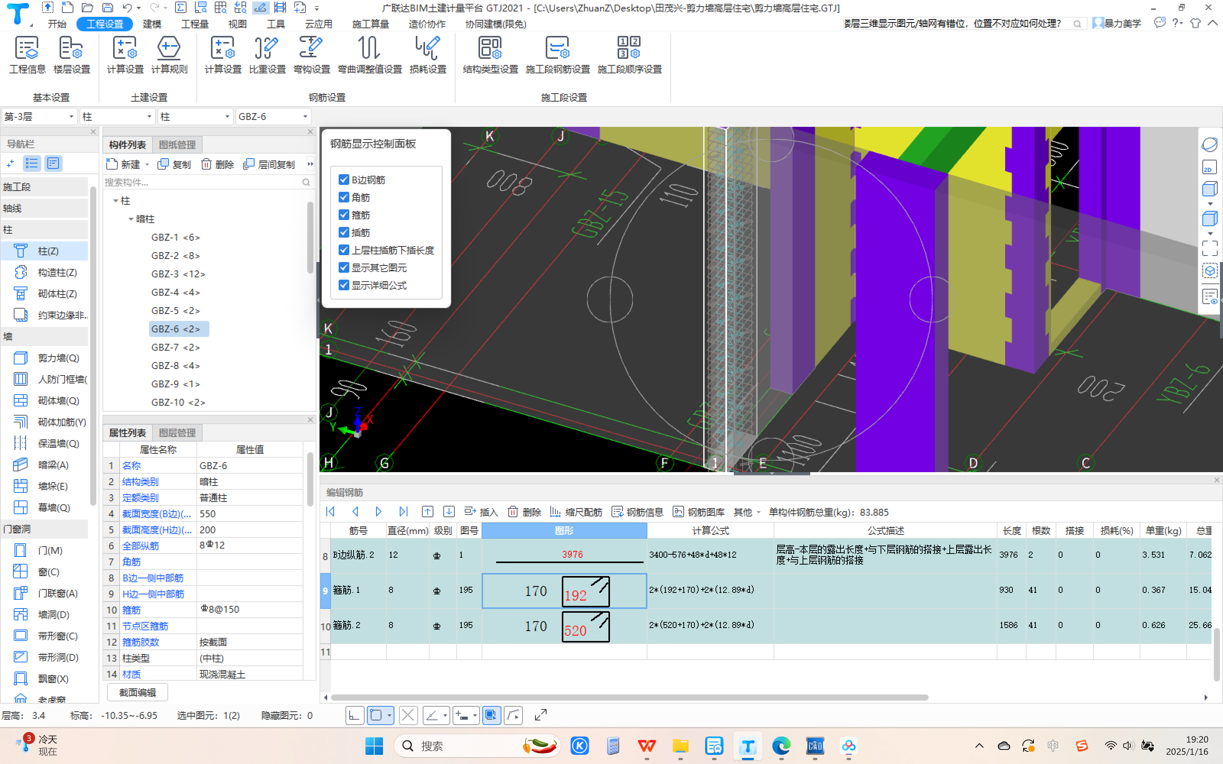
Task: Open 楼层设置 floor settings
Action: click(71, 56)
